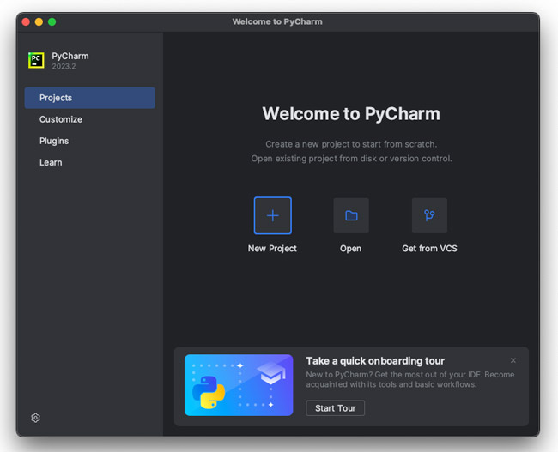Click the 2023.2 version text
Viewport: 558px width, 452px height.
point(64,66)
